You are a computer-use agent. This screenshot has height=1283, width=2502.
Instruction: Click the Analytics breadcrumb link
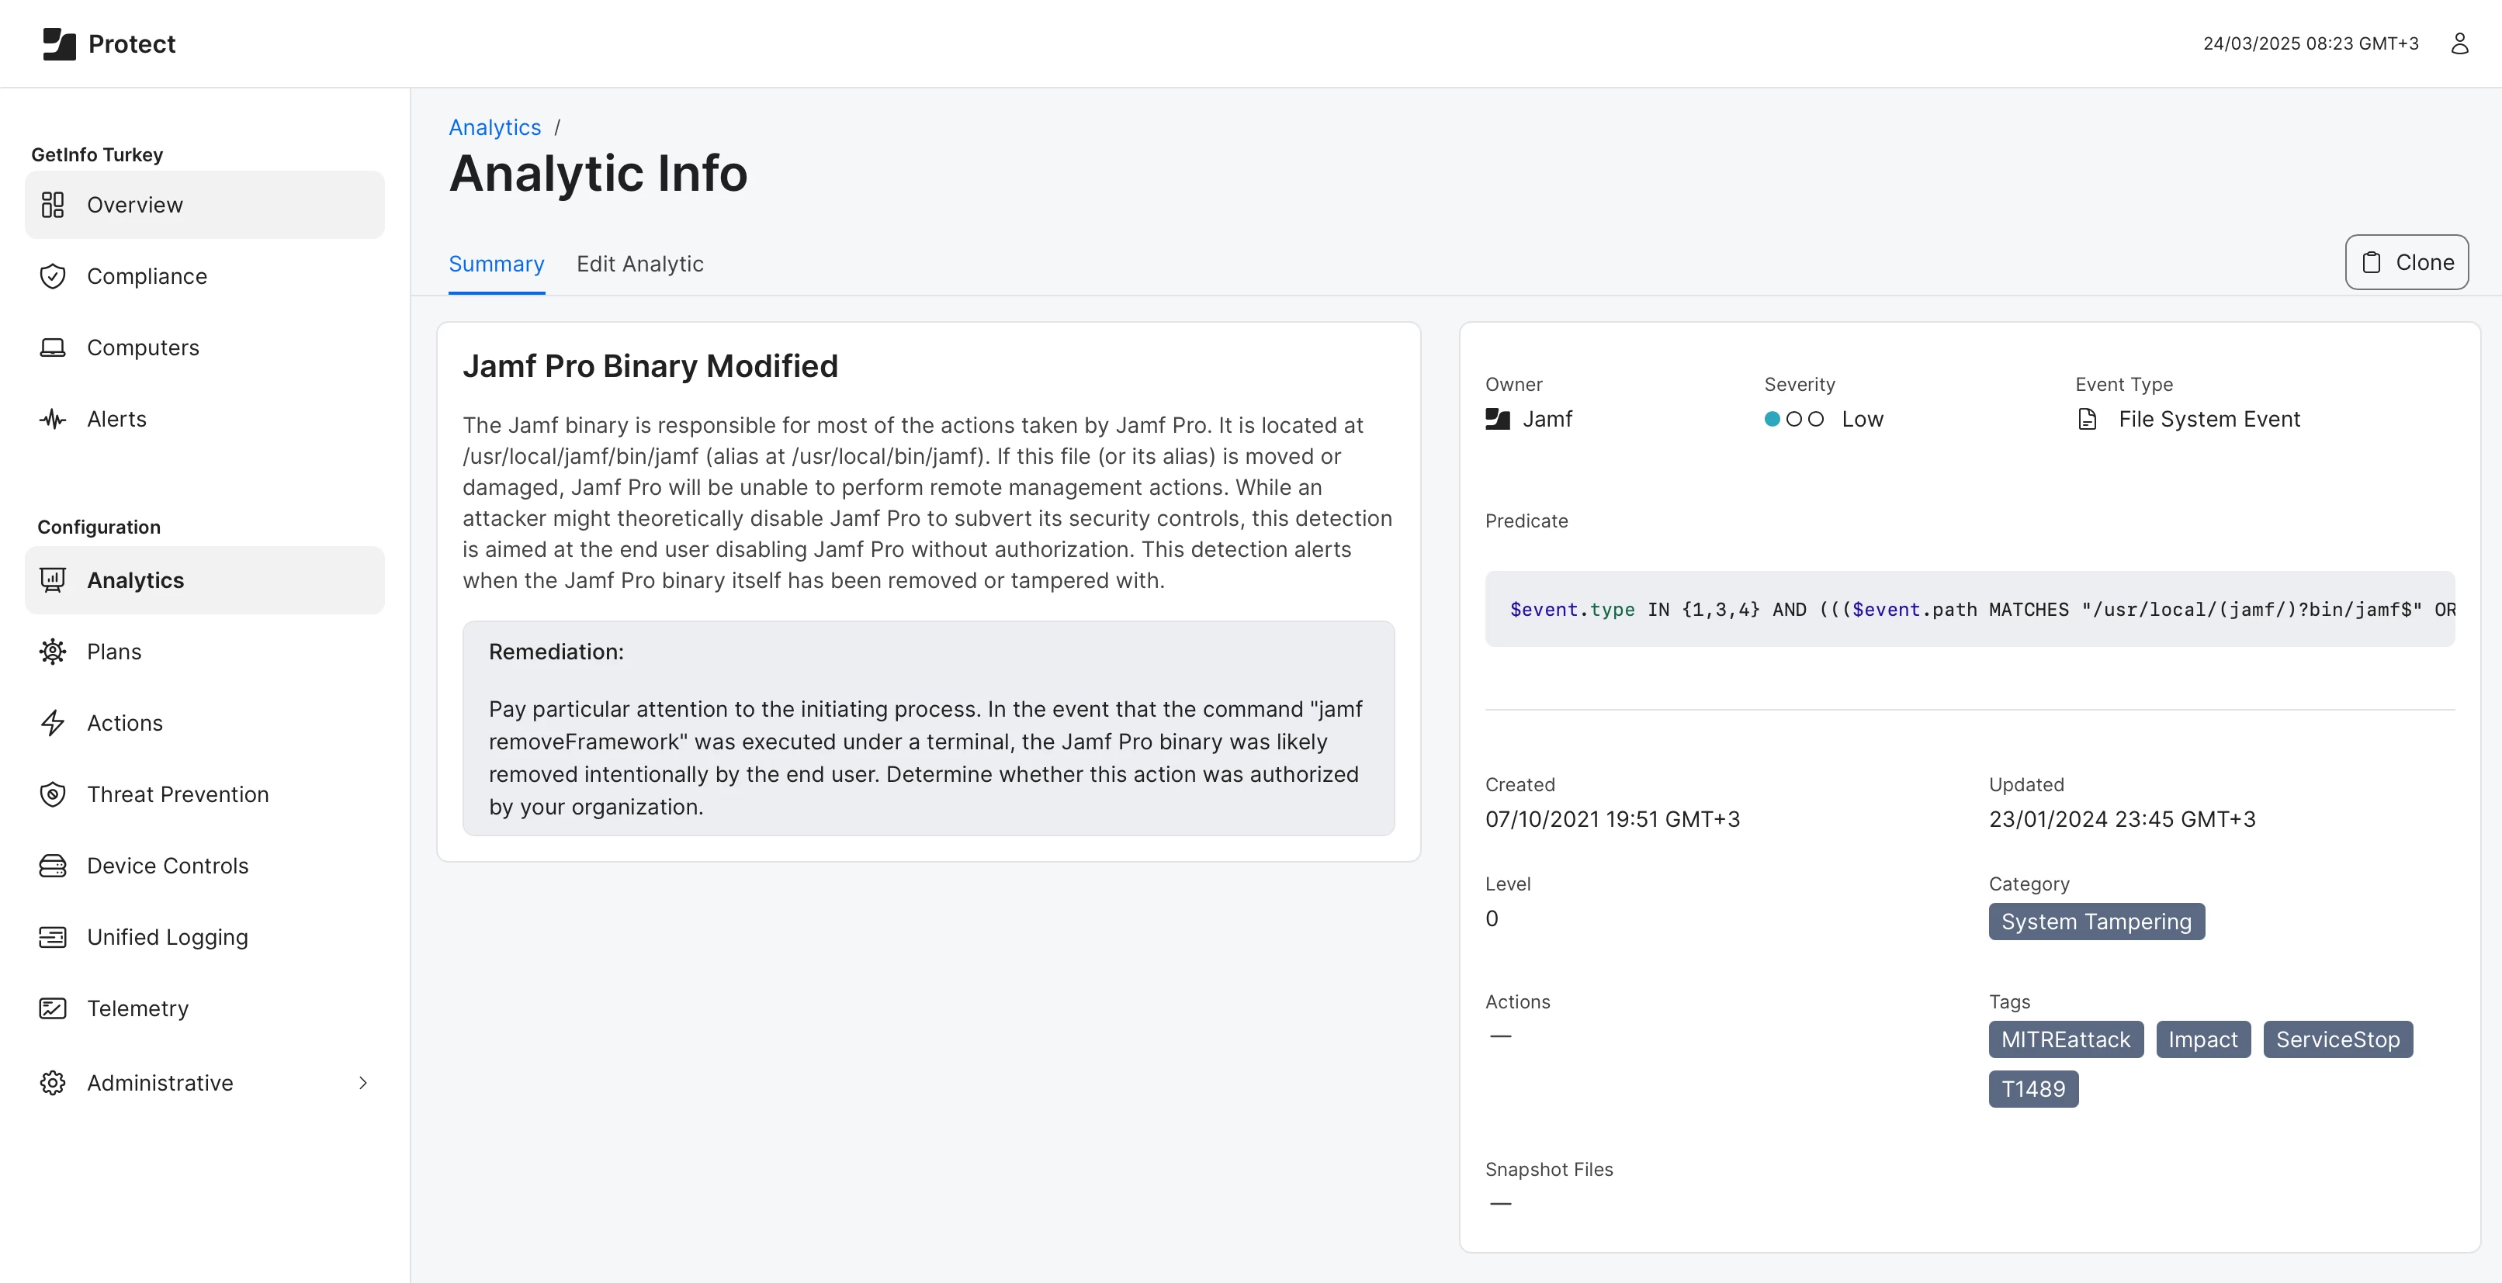[x=494, y=127]
